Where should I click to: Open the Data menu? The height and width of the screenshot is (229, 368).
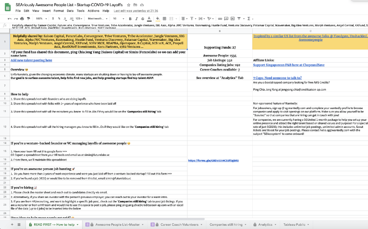(x=70, y=11)
